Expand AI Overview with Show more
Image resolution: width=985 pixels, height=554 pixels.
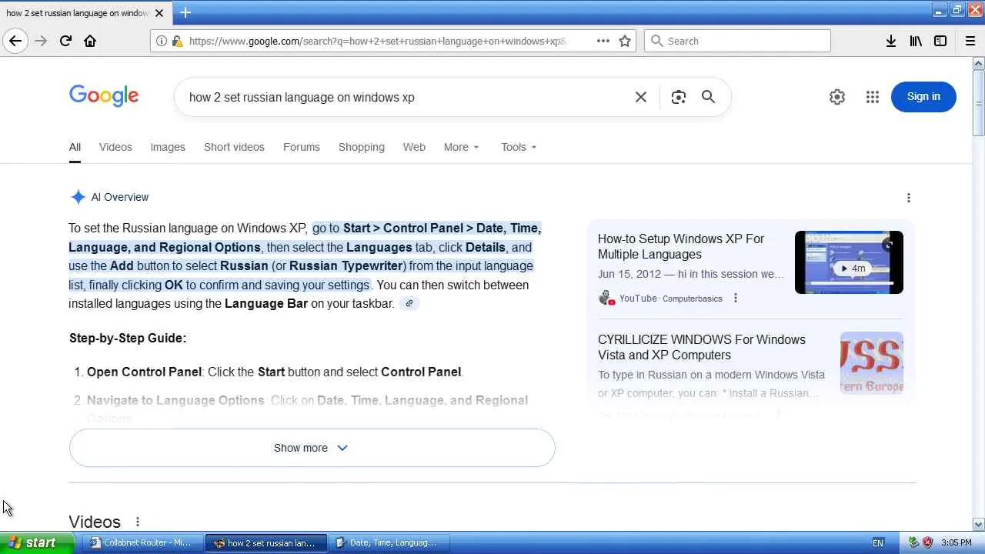tap(312, 448)
